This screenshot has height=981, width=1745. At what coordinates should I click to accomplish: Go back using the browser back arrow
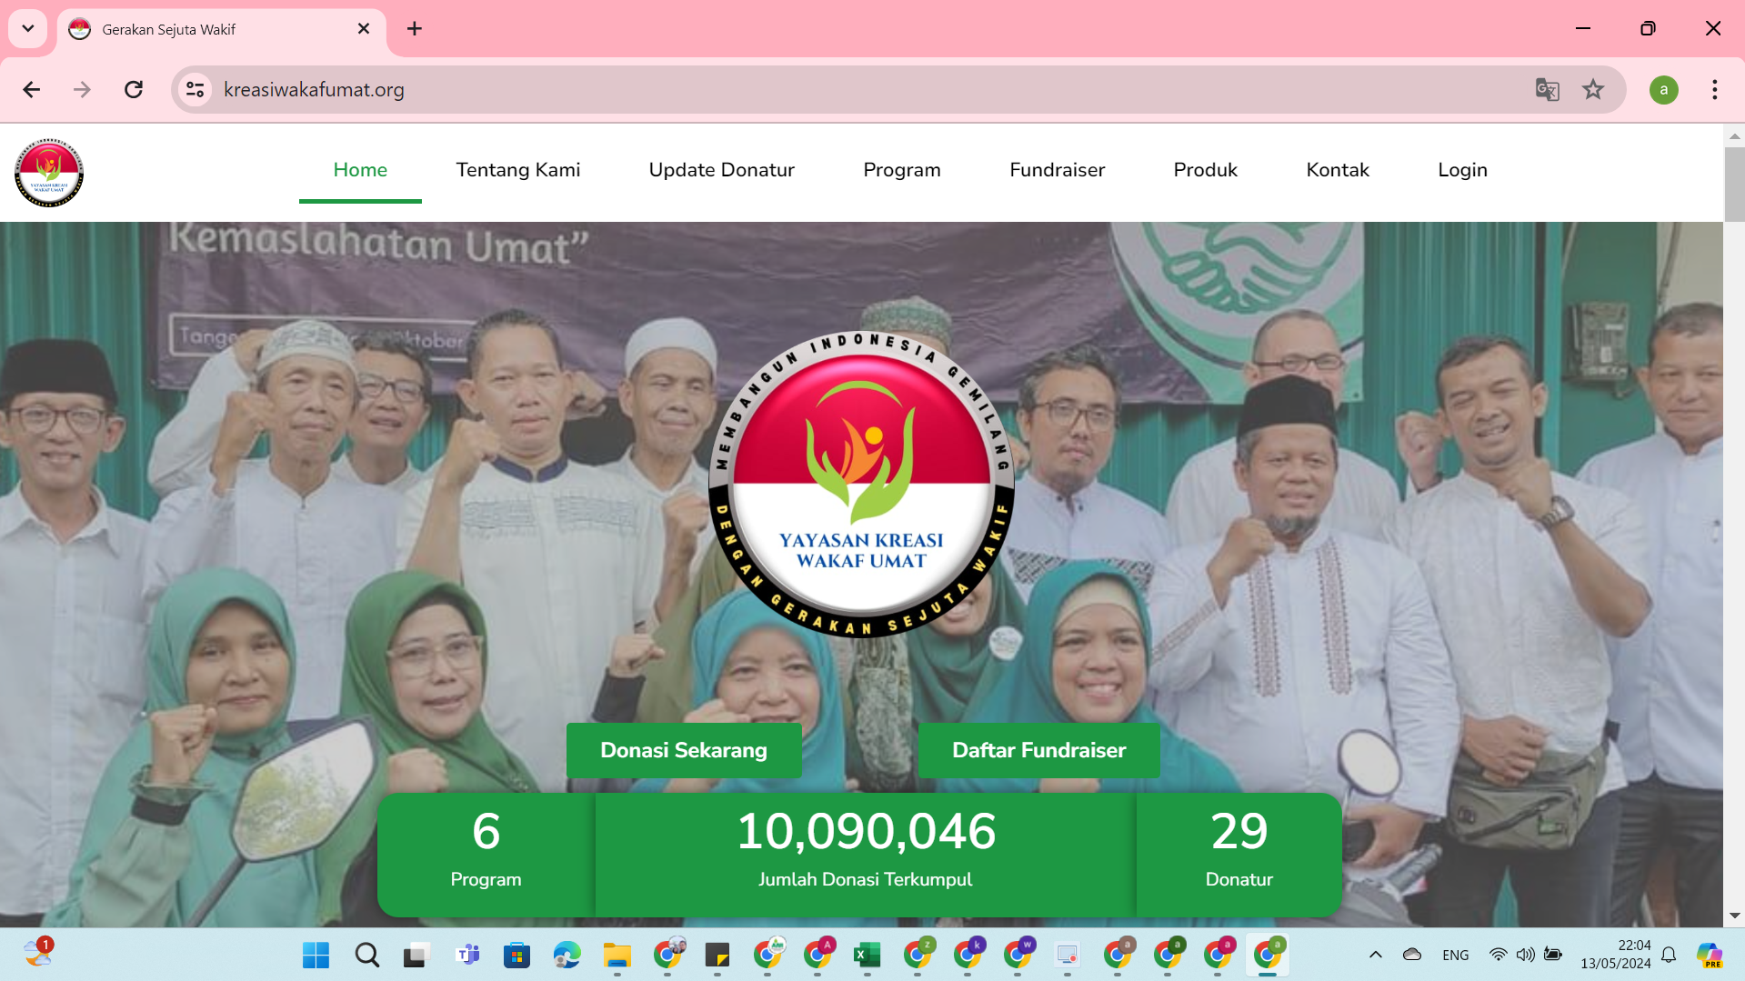click(32, 89)
